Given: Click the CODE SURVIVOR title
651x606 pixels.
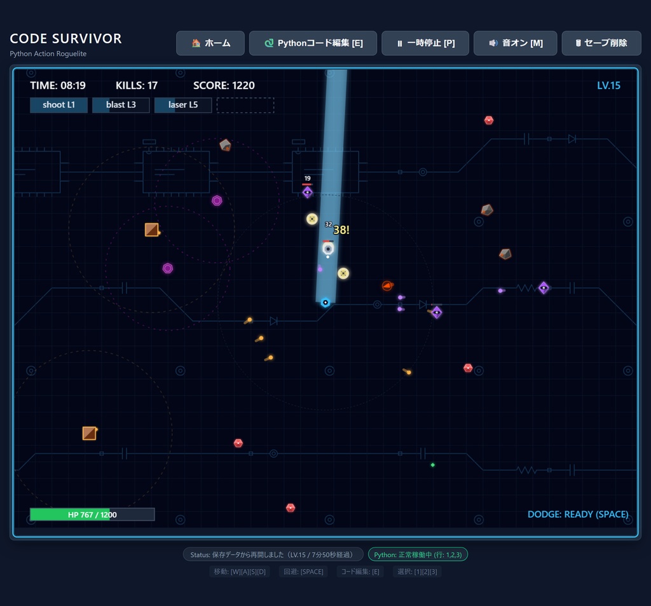Looking at the screenshot, I should pos(65,39).
